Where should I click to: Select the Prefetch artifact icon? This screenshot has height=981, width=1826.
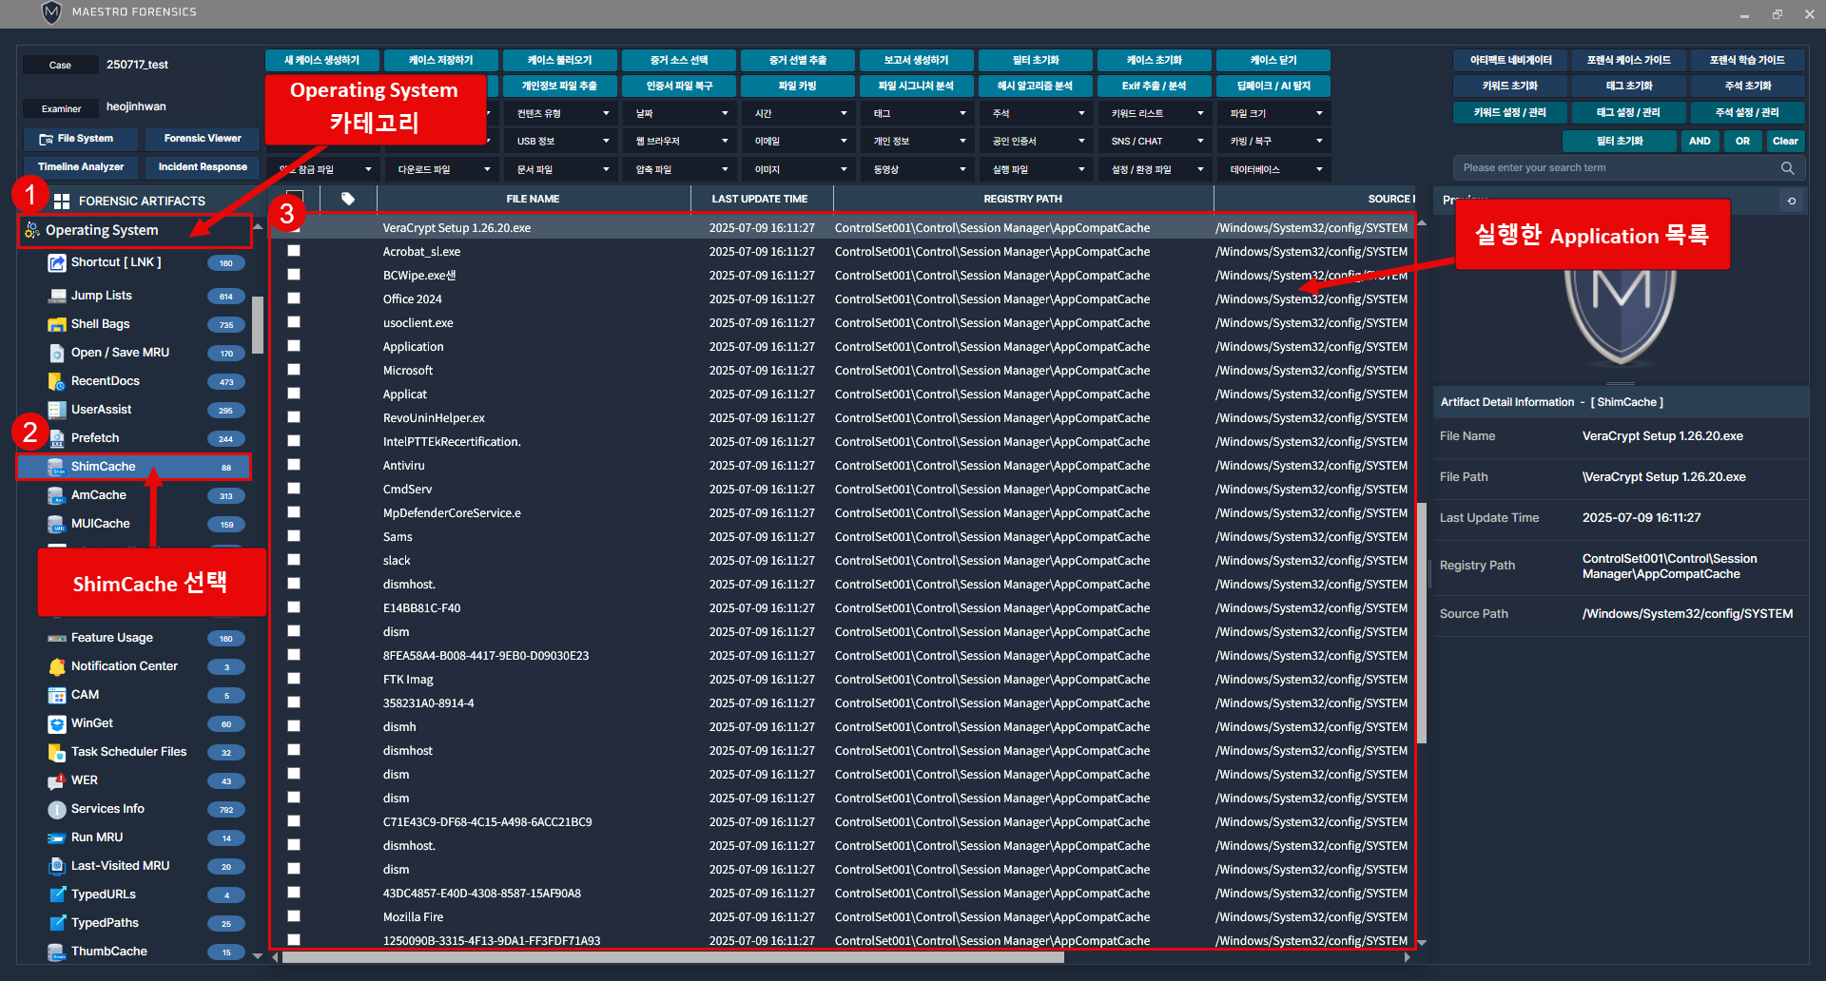(57, 438)
